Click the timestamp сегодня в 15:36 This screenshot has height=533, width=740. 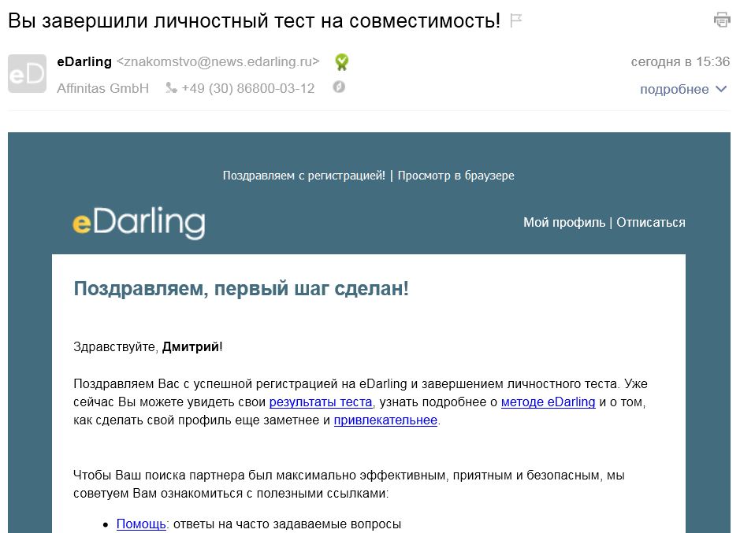click(x=680, y=61)
